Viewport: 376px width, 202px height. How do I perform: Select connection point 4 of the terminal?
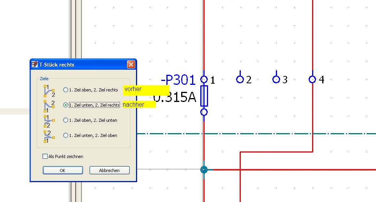[312, 79]
